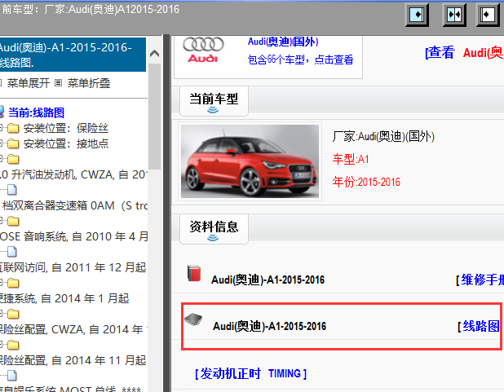Expand the tree node above 便捷系统 2014
The height and width of the screenshot is (392, 504).
2,283
